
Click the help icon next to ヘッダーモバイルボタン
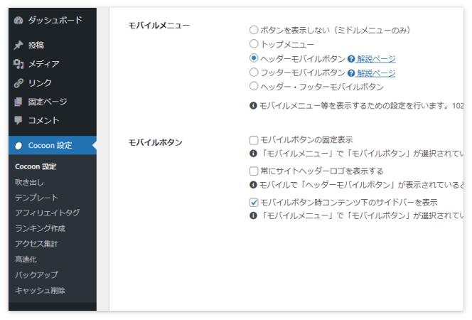(x=351, y=59)
